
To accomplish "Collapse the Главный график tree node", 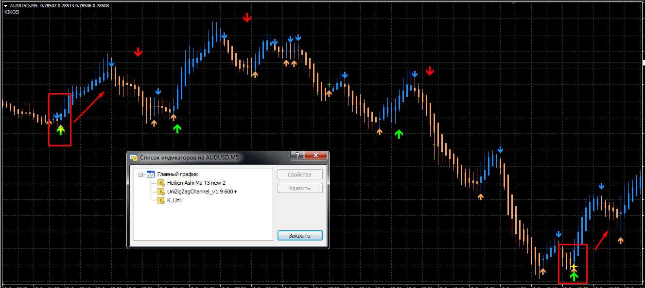I will click(x=141, y=175).
